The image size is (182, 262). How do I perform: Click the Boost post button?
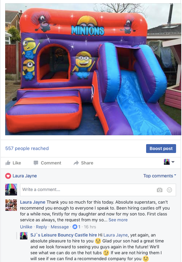(x=161, y=149)
